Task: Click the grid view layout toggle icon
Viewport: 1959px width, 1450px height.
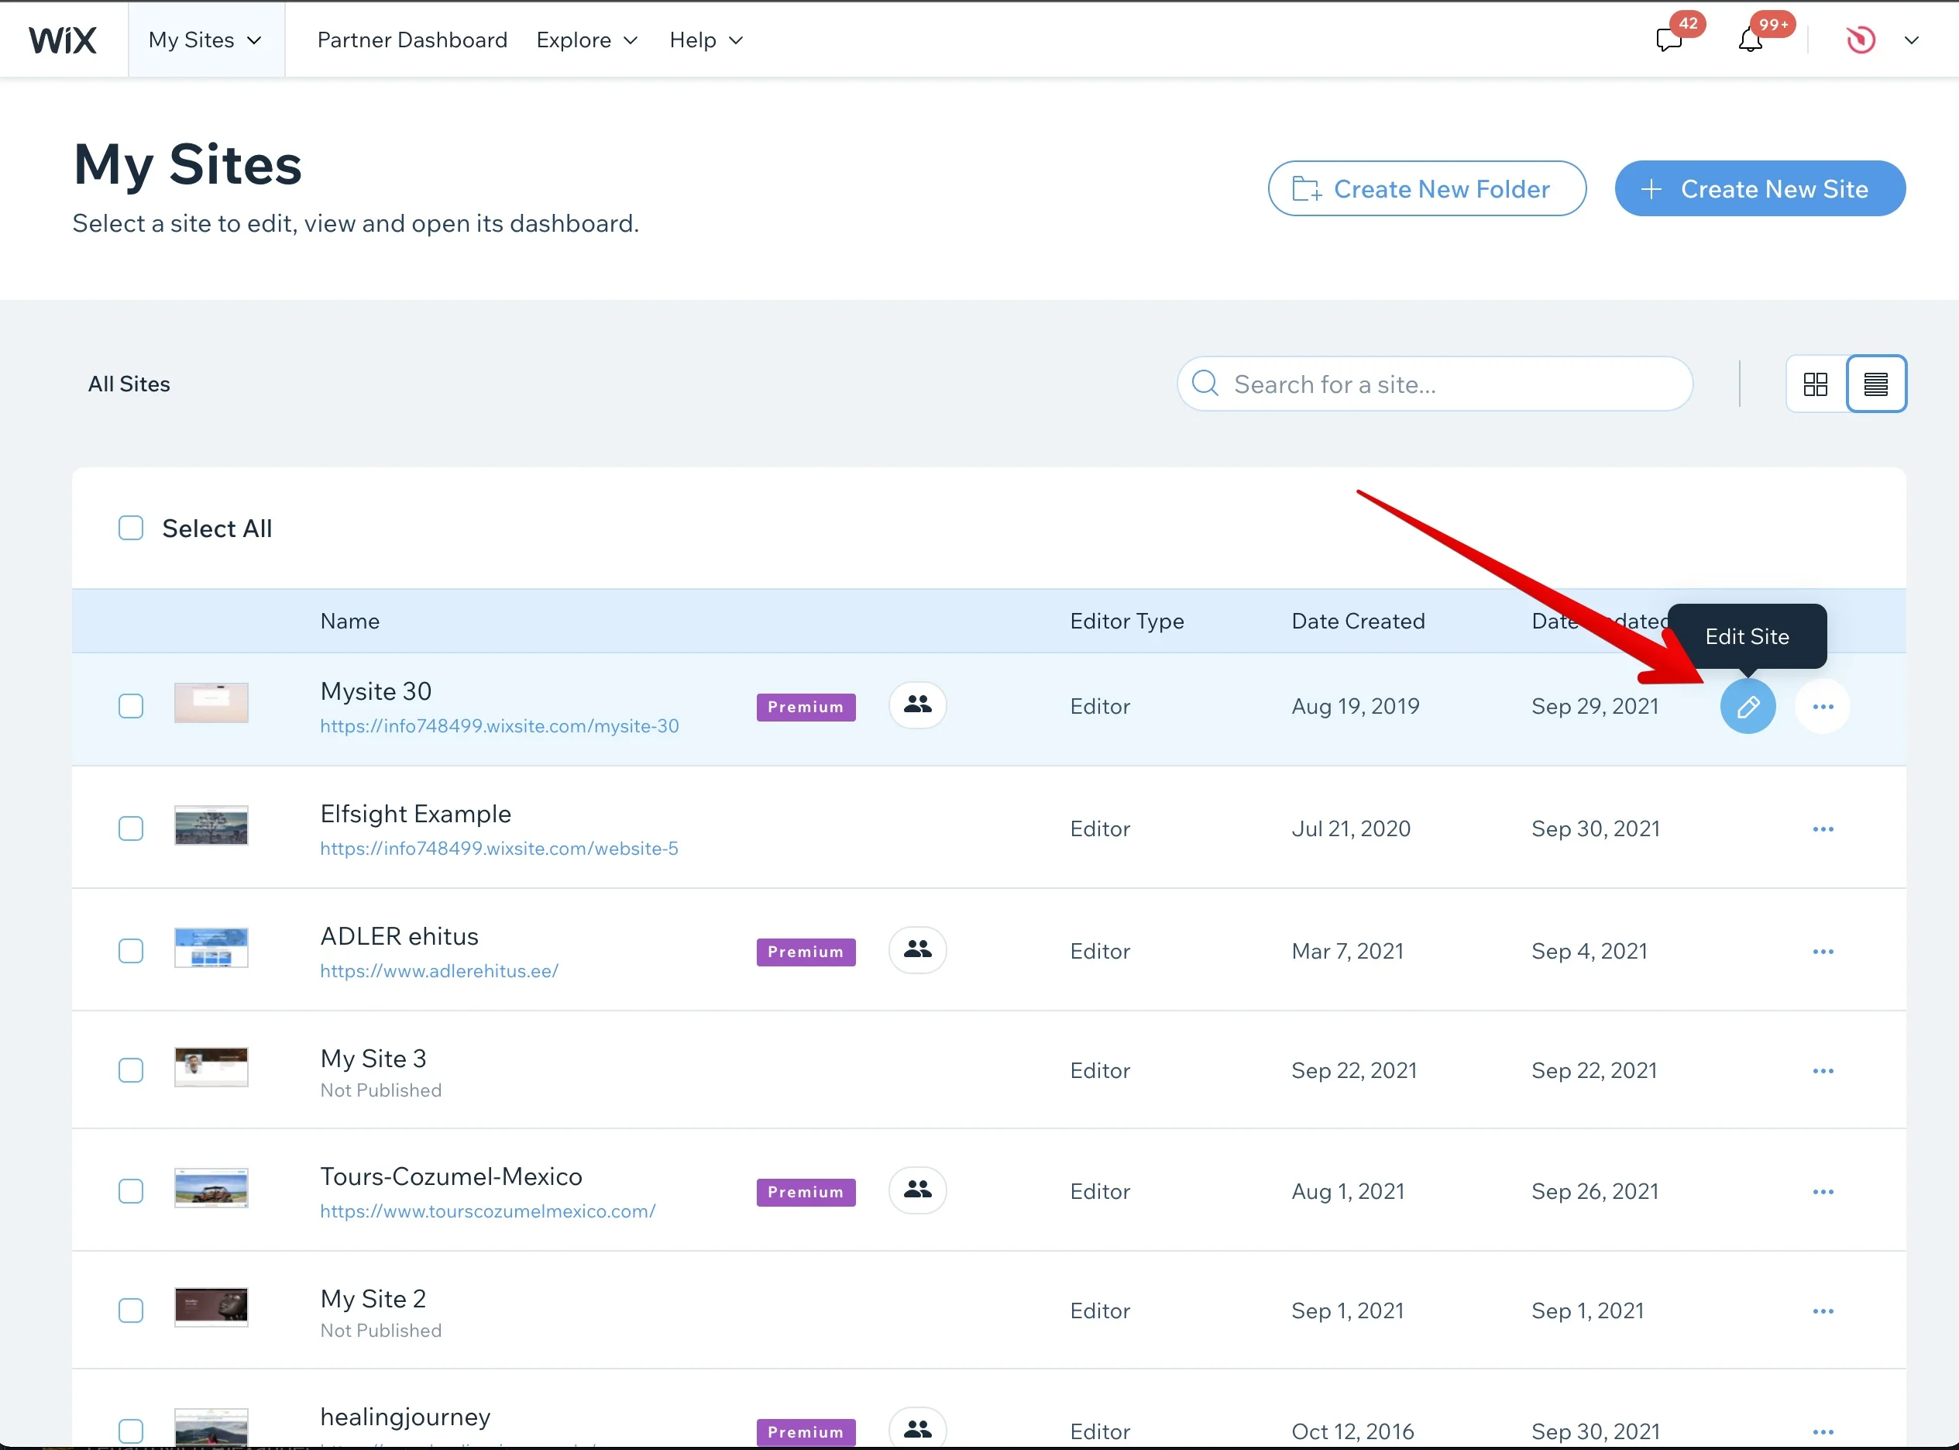Action: point(1816,382)
